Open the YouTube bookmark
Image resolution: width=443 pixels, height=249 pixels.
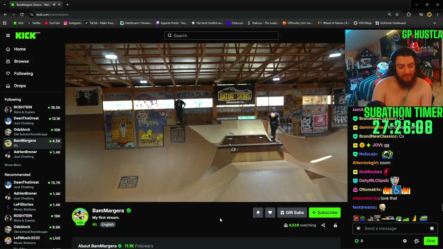point(52,23)
